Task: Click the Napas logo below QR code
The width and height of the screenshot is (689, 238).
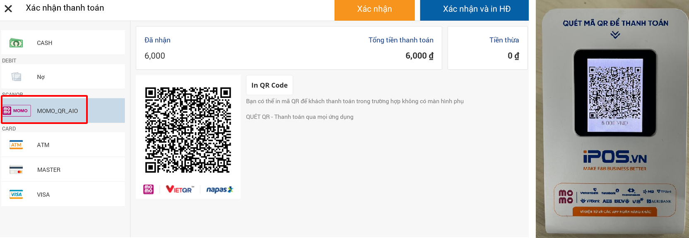Action: click(x=219, y=190)
